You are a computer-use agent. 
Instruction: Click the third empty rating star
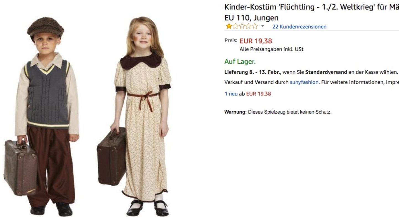(x=242, y=26)
